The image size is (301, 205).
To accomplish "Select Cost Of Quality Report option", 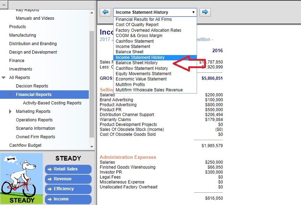I will (x=137, y=25).
